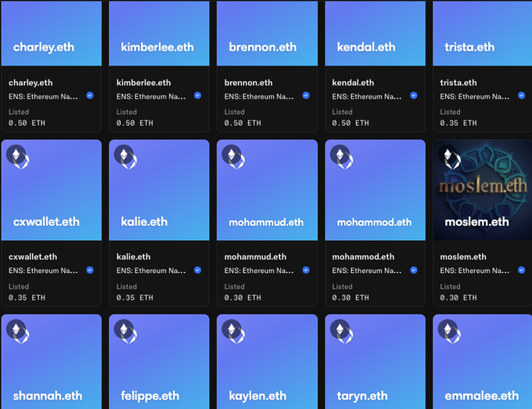Click 0.50 ETH price on charley.eth
The height and width of the screenshot is (409, 532).
click(x=27, y=123)
